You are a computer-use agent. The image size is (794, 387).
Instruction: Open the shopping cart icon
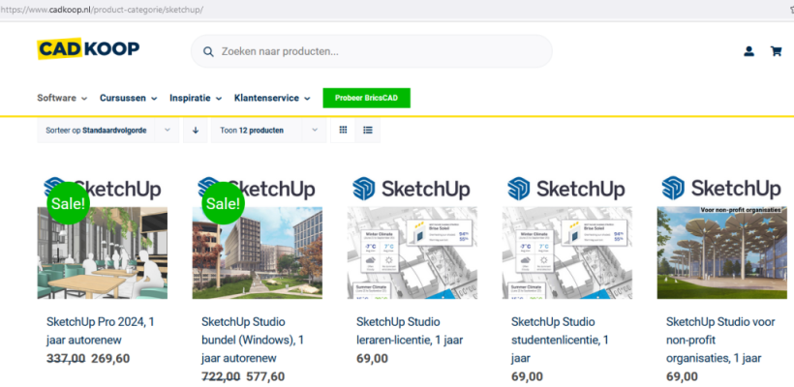776,51
